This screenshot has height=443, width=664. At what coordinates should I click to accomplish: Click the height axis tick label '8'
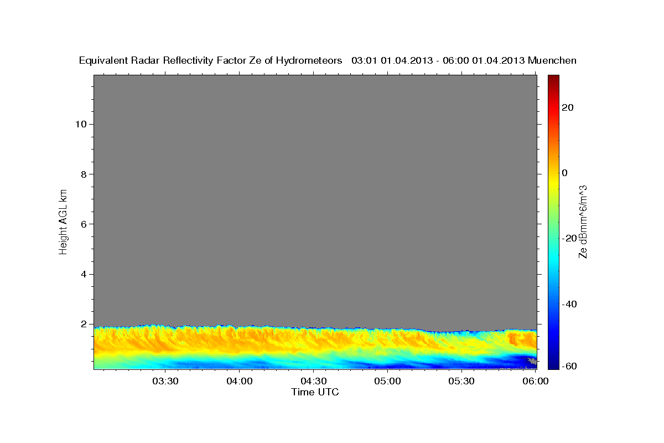pyautogui.click(x=83, y=174)
